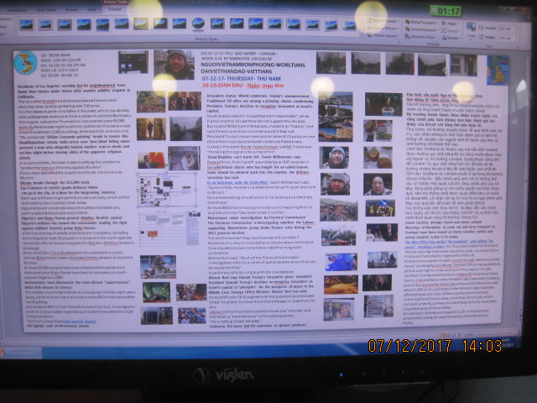This screenshot has height=403, width=537.
Task: Click the Crop tool
Action: click(x=471, y=29)
